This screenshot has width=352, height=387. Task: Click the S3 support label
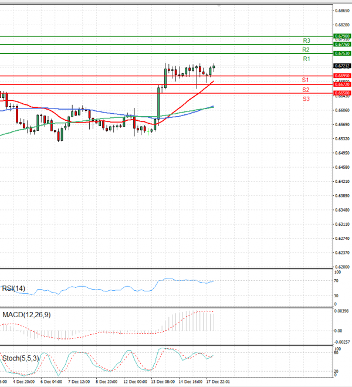coord(306,99)
